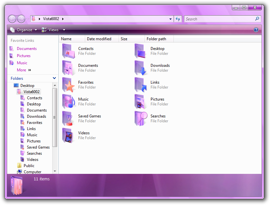Expand the address bar history dropdown
This screenshot has width=270, height=205.
click(x=171, y=19)
